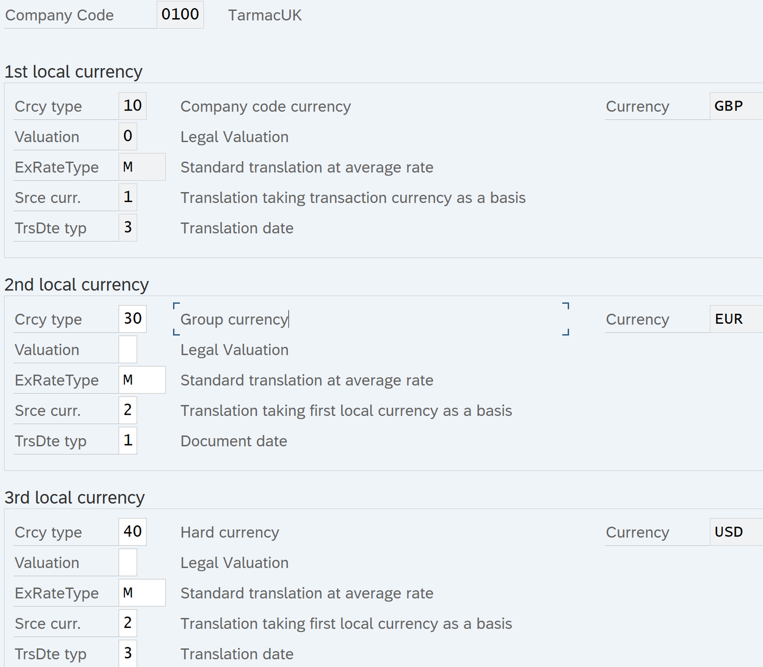Click the Company Code field showing 0100
The height and width of the screenshot is (667, 763).
pos(180,15)
